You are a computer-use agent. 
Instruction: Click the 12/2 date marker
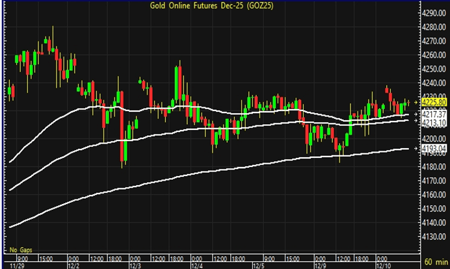pyautogui.click(x=73, y=264)
